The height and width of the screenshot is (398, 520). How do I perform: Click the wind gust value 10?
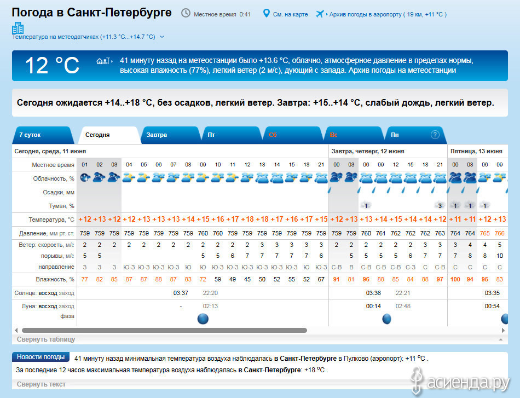[499, 256]
